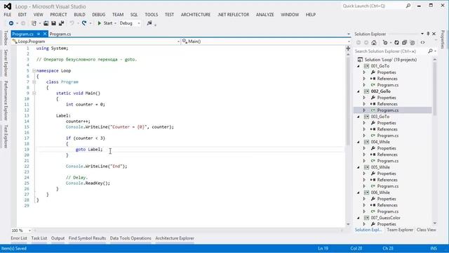Click the Open File toolbar icon
The image size is (449, 253).
(46, 23)
